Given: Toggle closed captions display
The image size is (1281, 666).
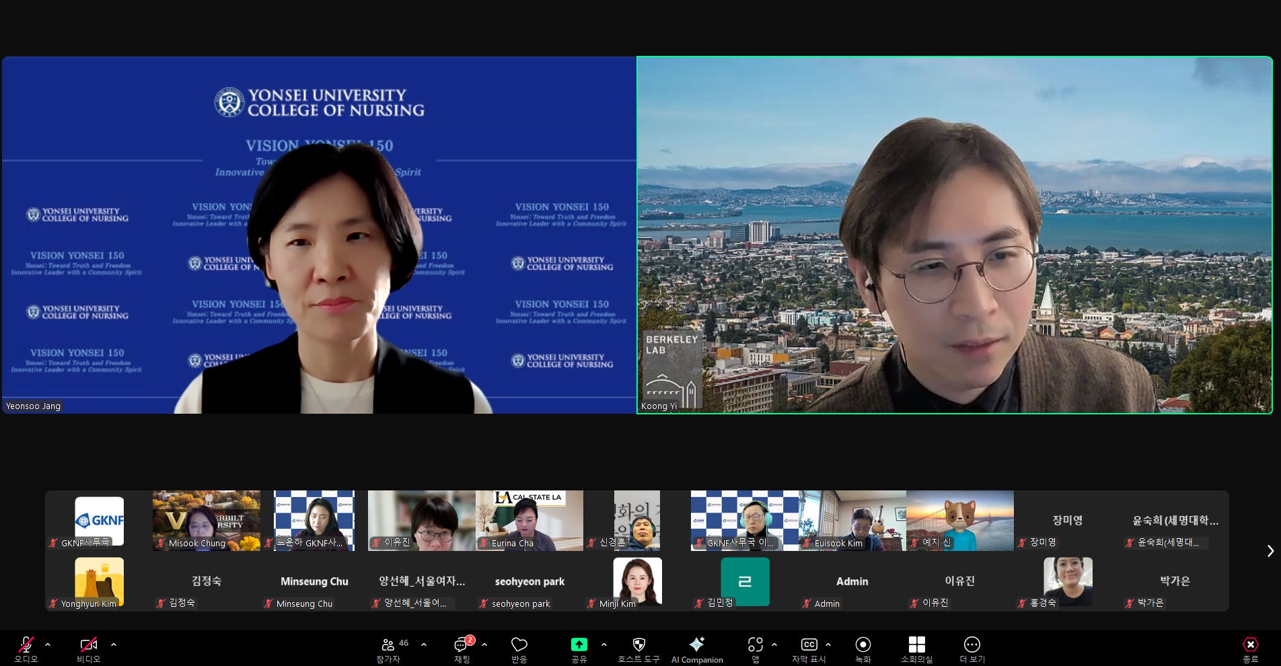Looking at the screenshot, I should (809, 649).
